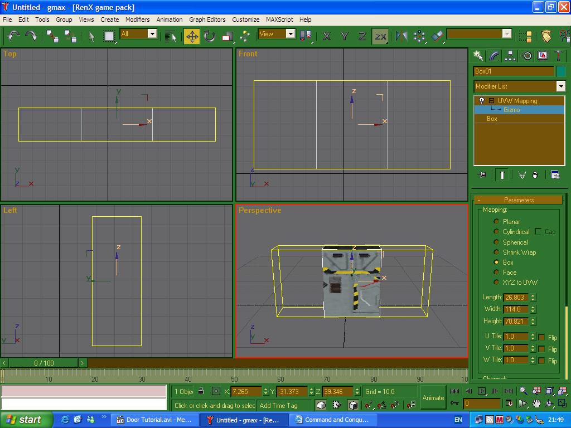Switch to the Create panel tab
Viewport: 571px width, 428px height.
[x=478, y=56]
